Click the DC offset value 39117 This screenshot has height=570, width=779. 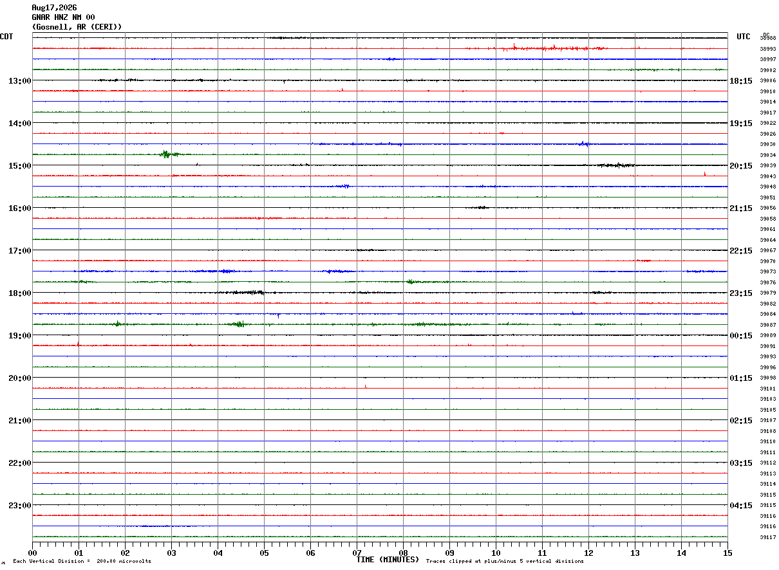click(x=767, y=537)
